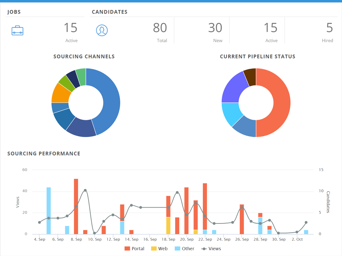View the 5 Hired candidates stat
The height and width of the screenshot is (256, 342).
329,28
